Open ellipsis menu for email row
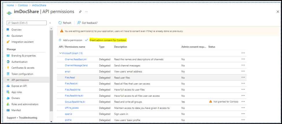 pos(243,71)
